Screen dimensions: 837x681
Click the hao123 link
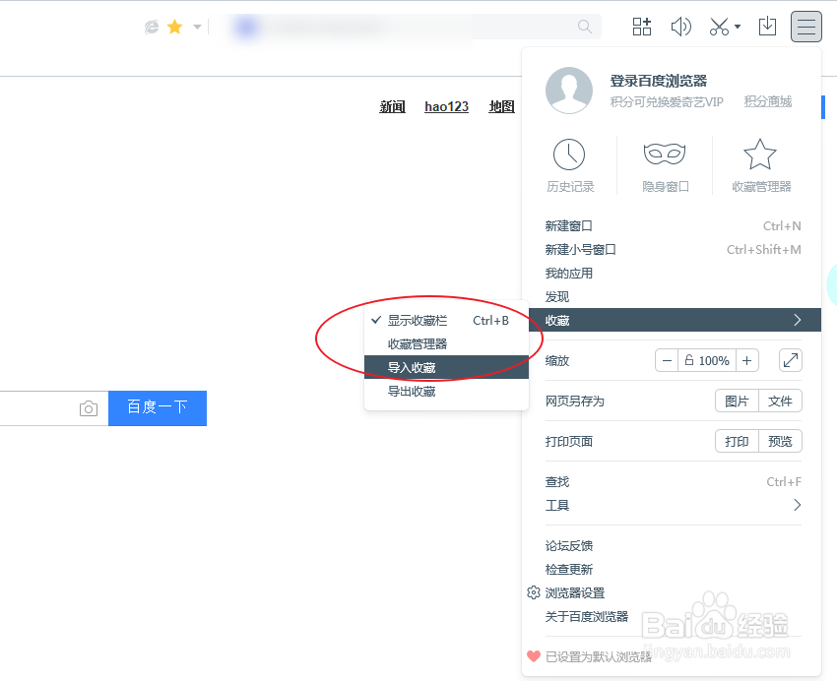[446, 106]
